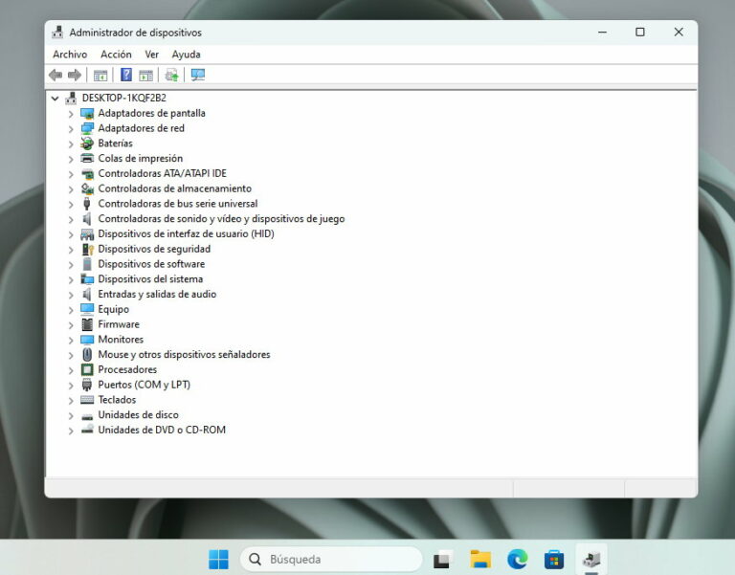Viewport: 735px width, 575px height.
Task: Expand the Adaptadores de red node
Action: (x=71, y=129)
